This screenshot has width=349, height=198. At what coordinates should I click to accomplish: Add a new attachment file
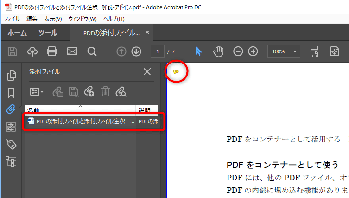click(x=89, y=92)
